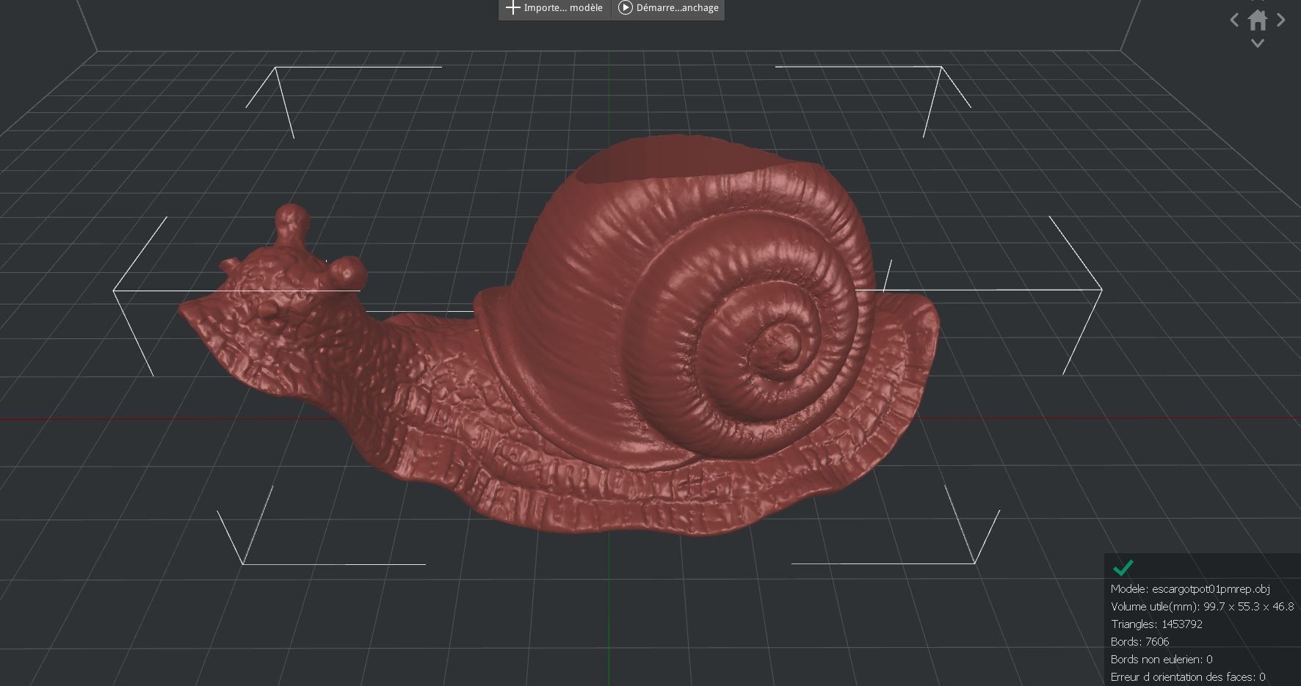This screenshot has height=686, width=1301.
Task: Click the Bords: 7606 line
Action: click(x=1139, y=641)
